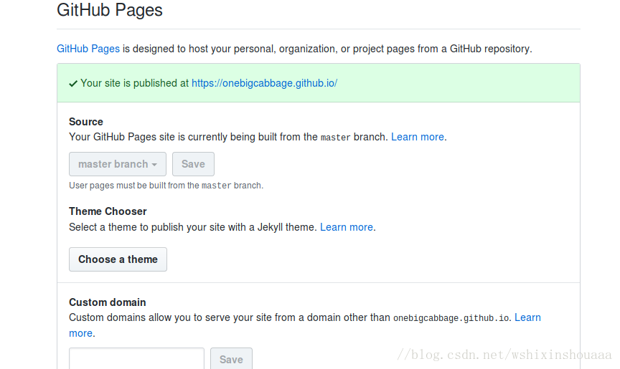This screenshot has width=620, height=369.
Task: Click Save button next to master branch
Action: (193, 164)
